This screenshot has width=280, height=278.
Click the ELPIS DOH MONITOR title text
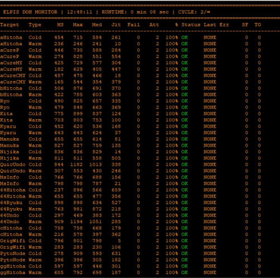pos(30,12)
